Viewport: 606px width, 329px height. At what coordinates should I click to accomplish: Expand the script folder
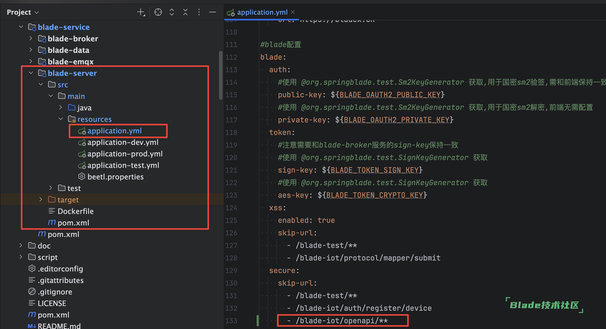coord(21,257)
